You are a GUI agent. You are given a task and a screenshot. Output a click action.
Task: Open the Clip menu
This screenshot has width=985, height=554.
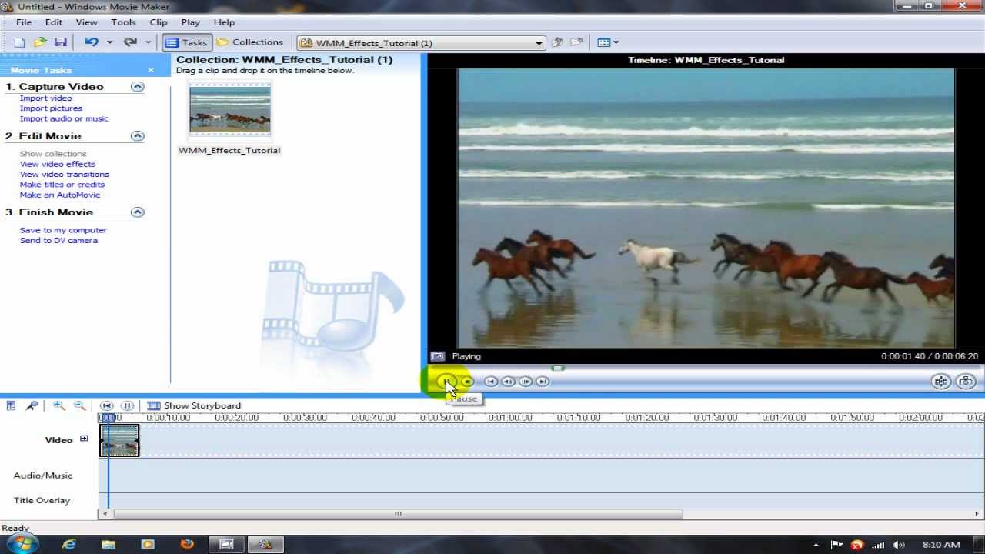(159, 22)
